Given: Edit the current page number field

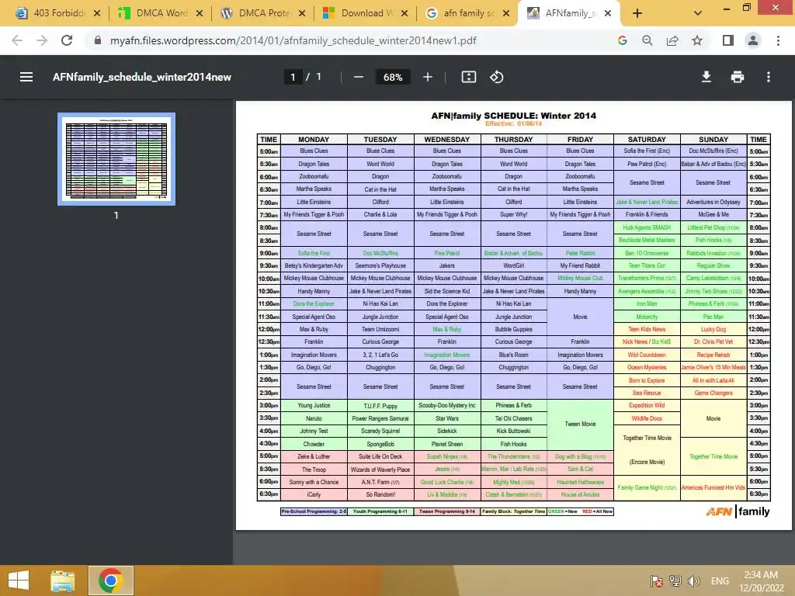Looking at the screenshot, I should coord(293,77).
